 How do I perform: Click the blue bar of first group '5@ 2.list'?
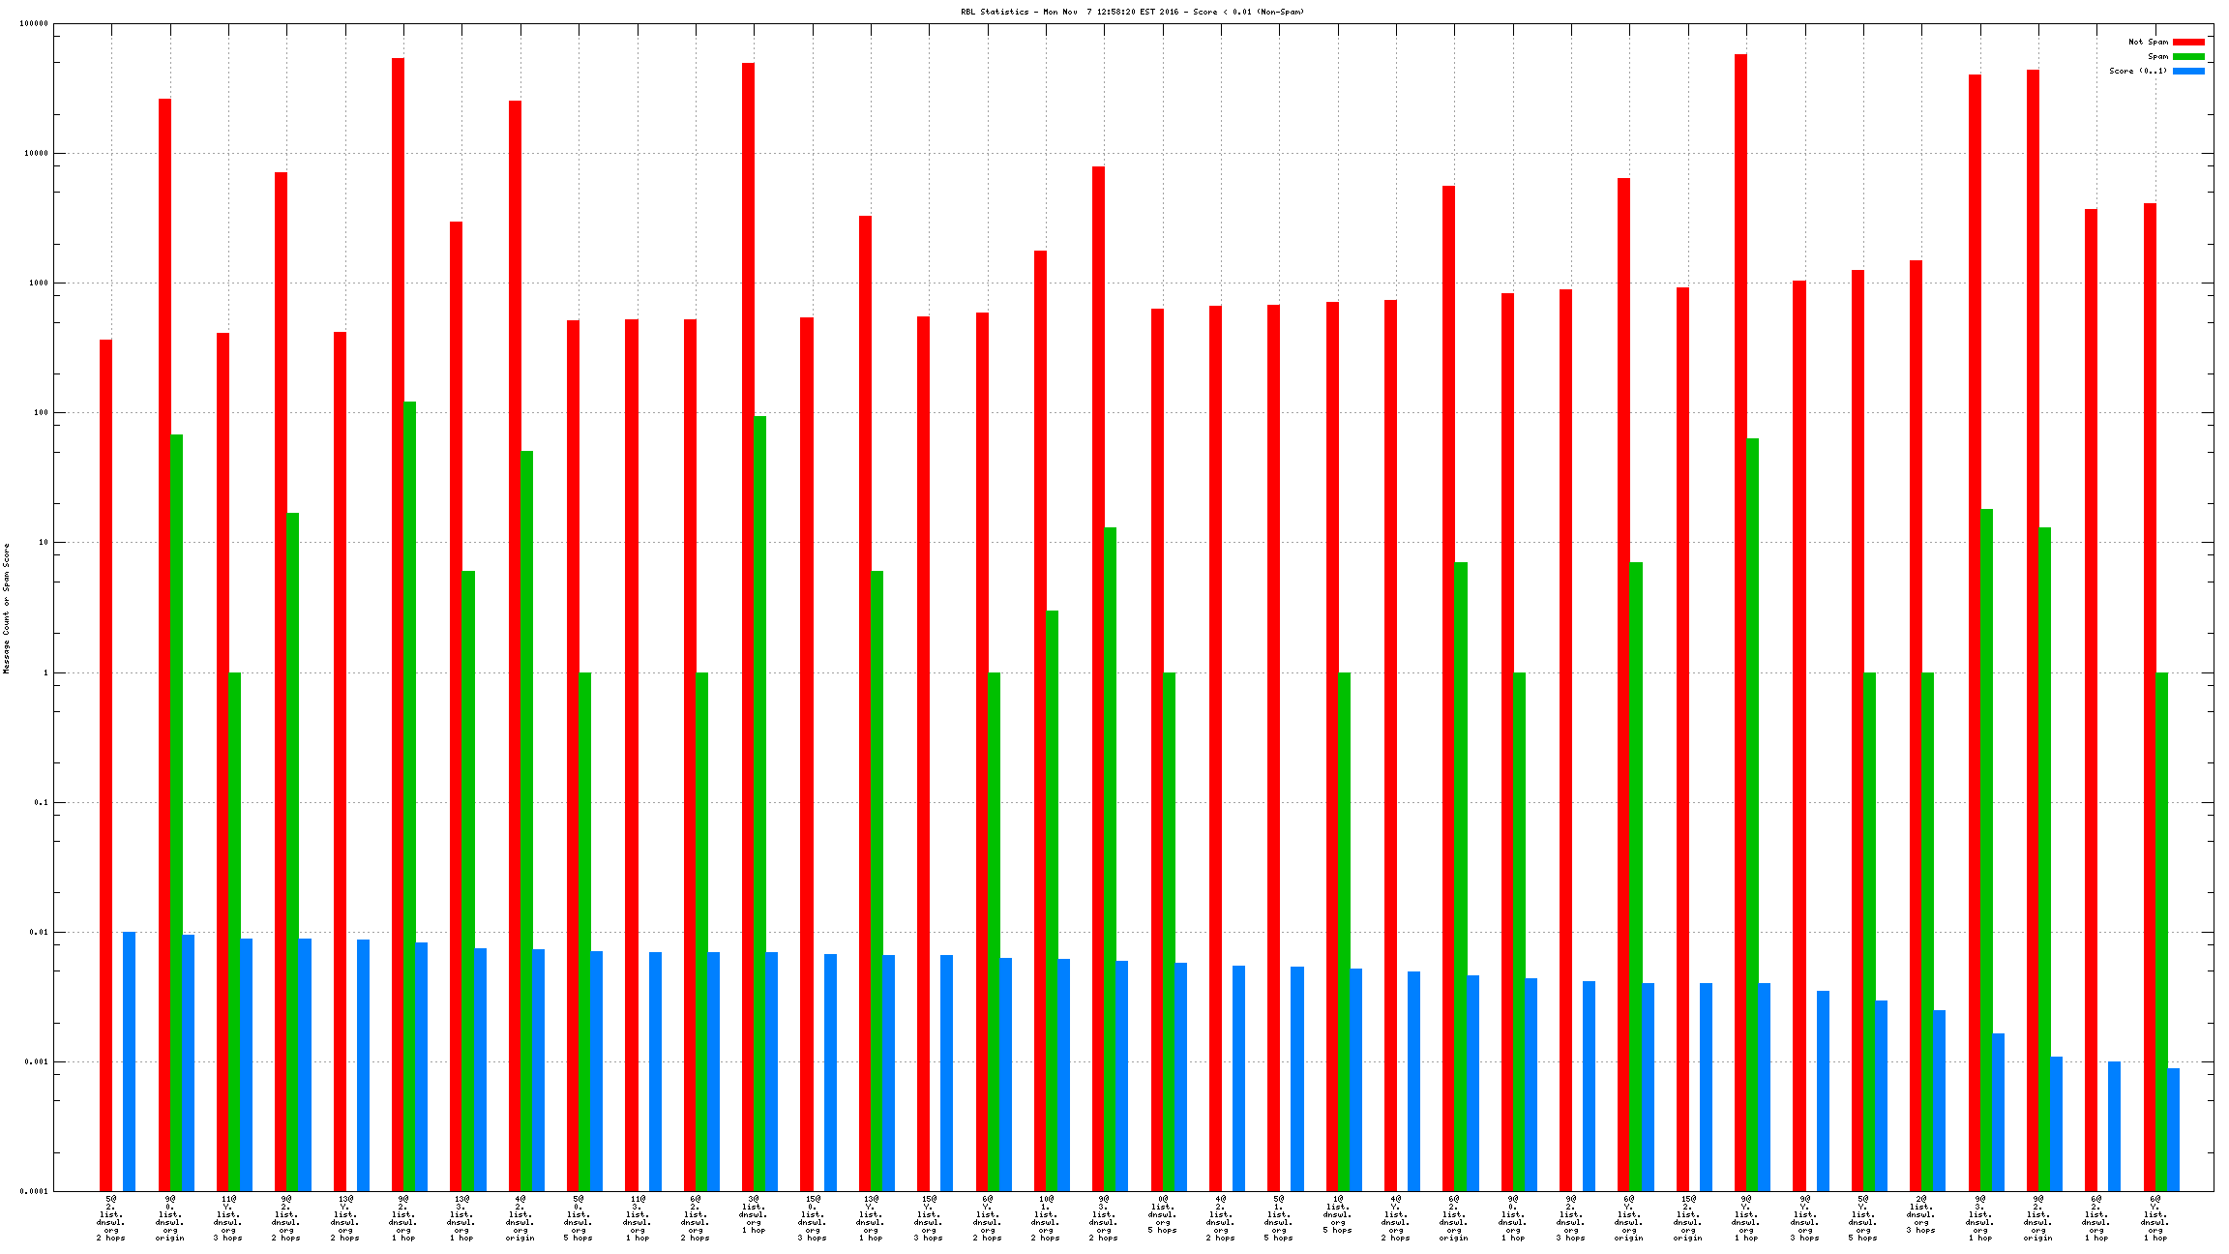point(129,1060)
